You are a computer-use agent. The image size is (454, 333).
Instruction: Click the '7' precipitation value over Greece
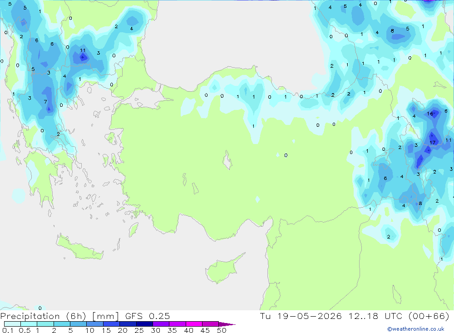(x=45, y=102)
